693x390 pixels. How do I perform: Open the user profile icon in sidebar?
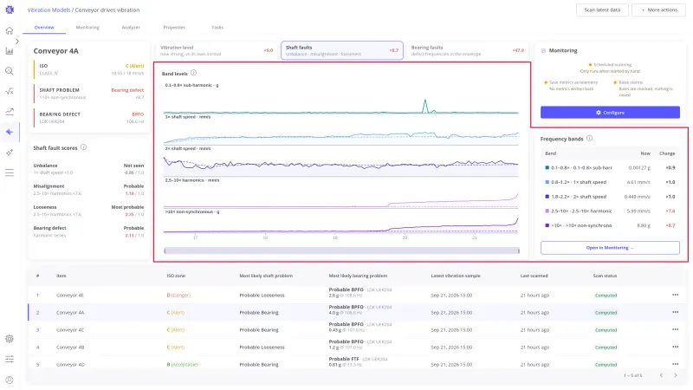(10, 380)
